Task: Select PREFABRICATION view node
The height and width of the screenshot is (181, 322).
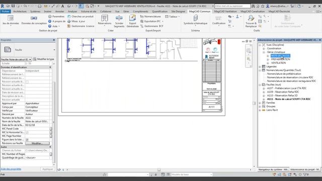Action: 280,59
